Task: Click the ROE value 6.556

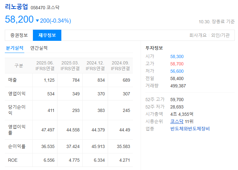Action: 49,160
